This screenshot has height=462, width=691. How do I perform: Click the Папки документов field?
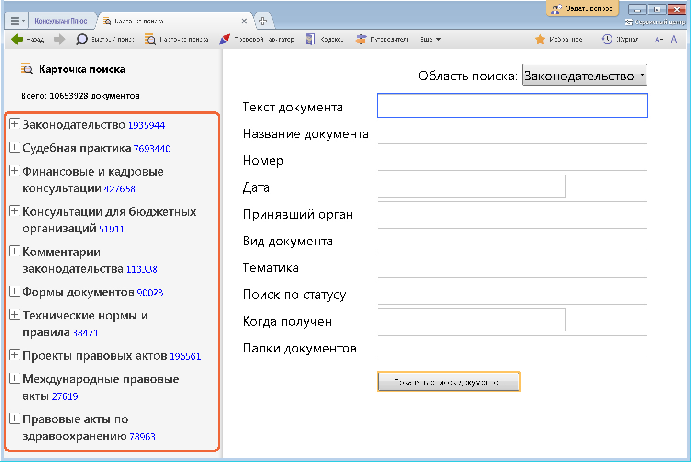pos(512,347)
